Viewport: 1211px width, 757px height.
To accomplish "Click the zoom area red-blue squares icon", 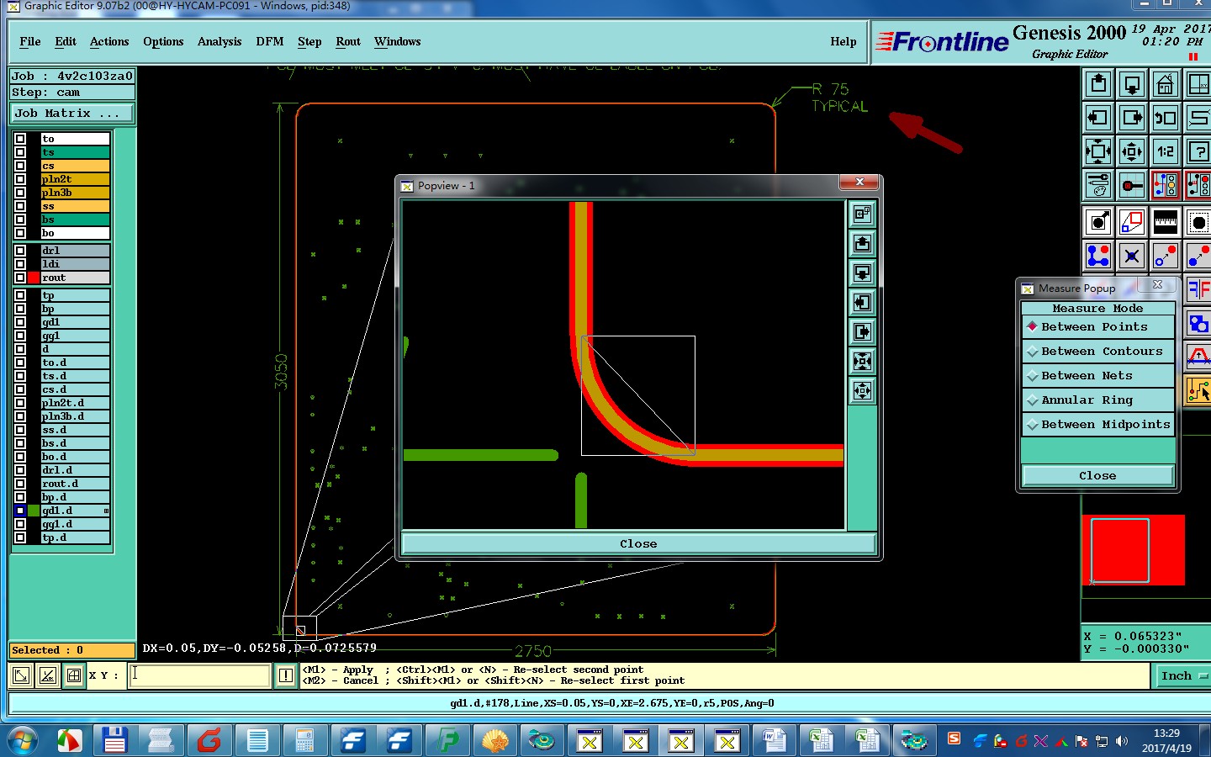I will pyautogui.click(x=1132, y=222).
